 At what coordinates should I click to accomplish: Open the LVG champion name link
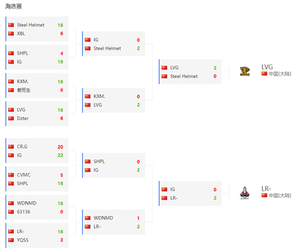coord(267,67)
